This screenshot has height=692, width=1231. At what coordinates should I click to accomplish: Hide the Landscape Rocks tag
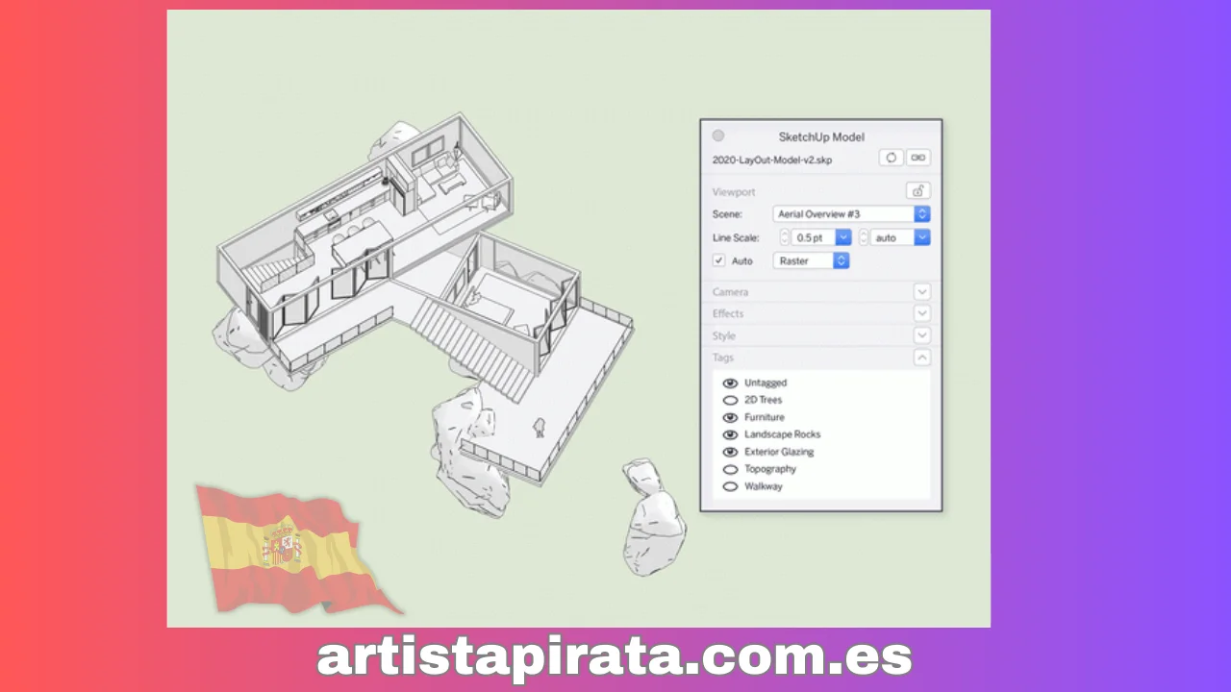(x=730, y=434)
